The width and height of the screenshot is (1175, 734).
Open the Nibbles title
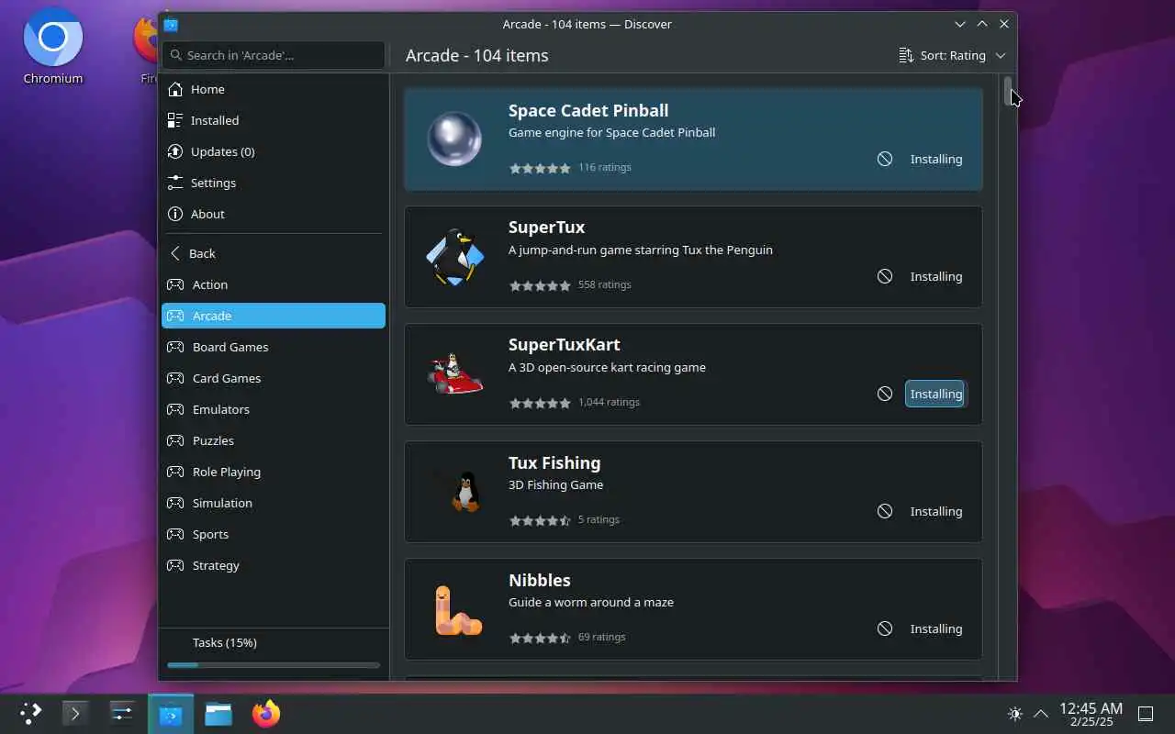coord(540,580)
